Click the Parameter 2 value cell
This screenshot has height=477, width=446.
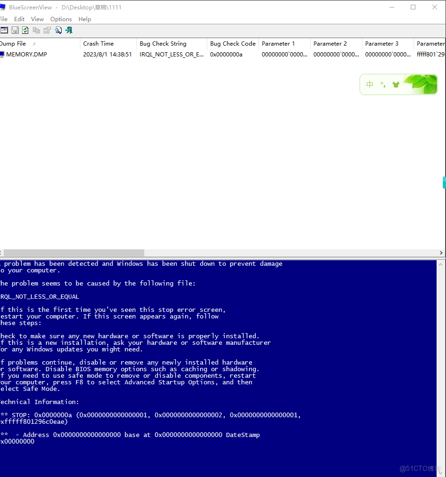(336, 55)
